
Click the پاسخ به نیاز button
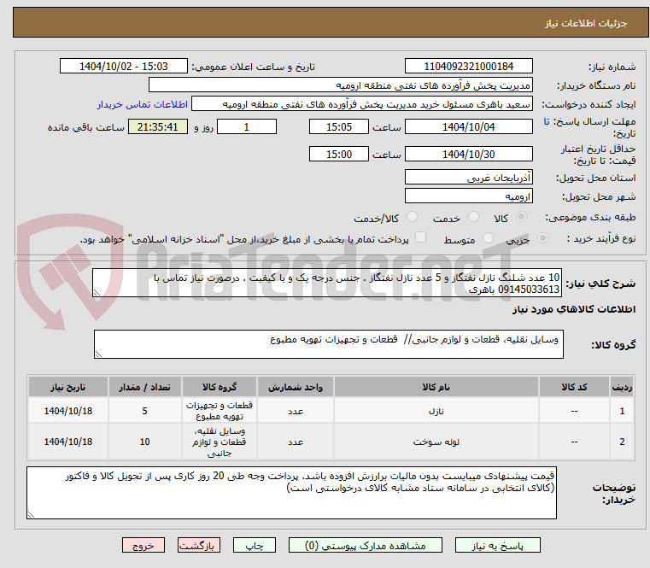pyautogui.click(x=497, y=545)
